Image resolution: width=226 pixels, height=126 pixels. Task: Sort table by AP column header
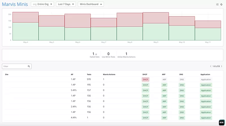coord(72,74)
